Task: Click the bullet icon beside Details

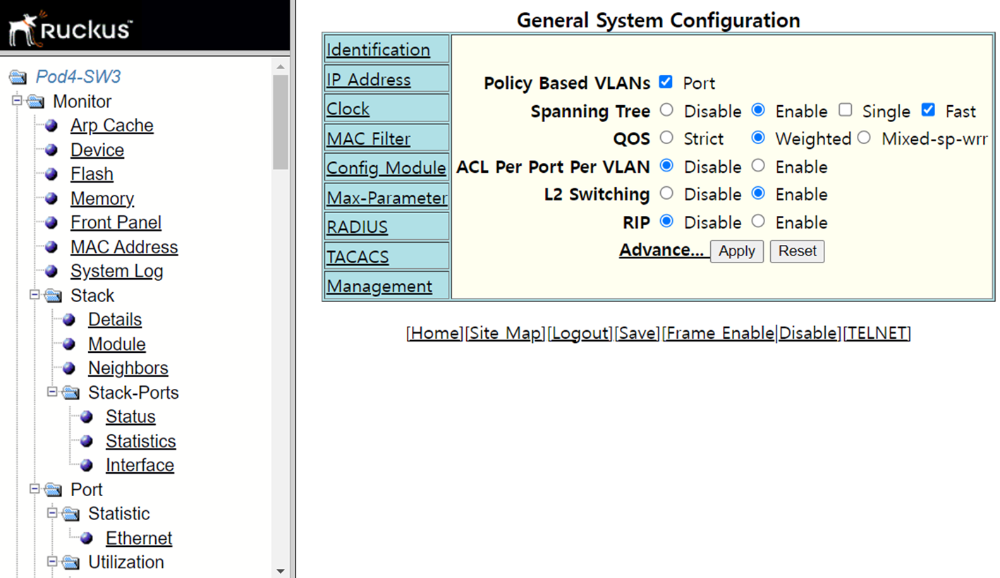Action: [x=69, y=320]
